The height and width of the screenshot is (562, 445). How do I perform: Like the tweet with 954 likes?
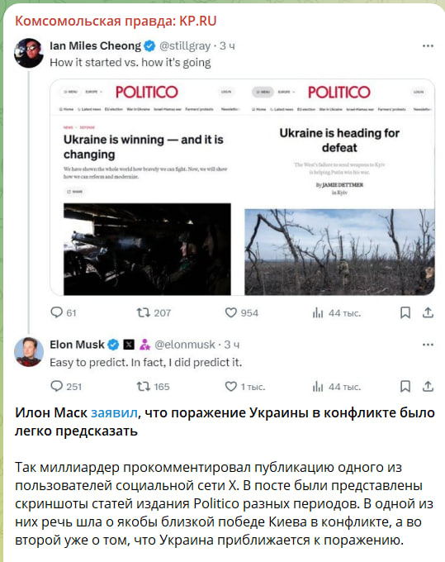231,312
